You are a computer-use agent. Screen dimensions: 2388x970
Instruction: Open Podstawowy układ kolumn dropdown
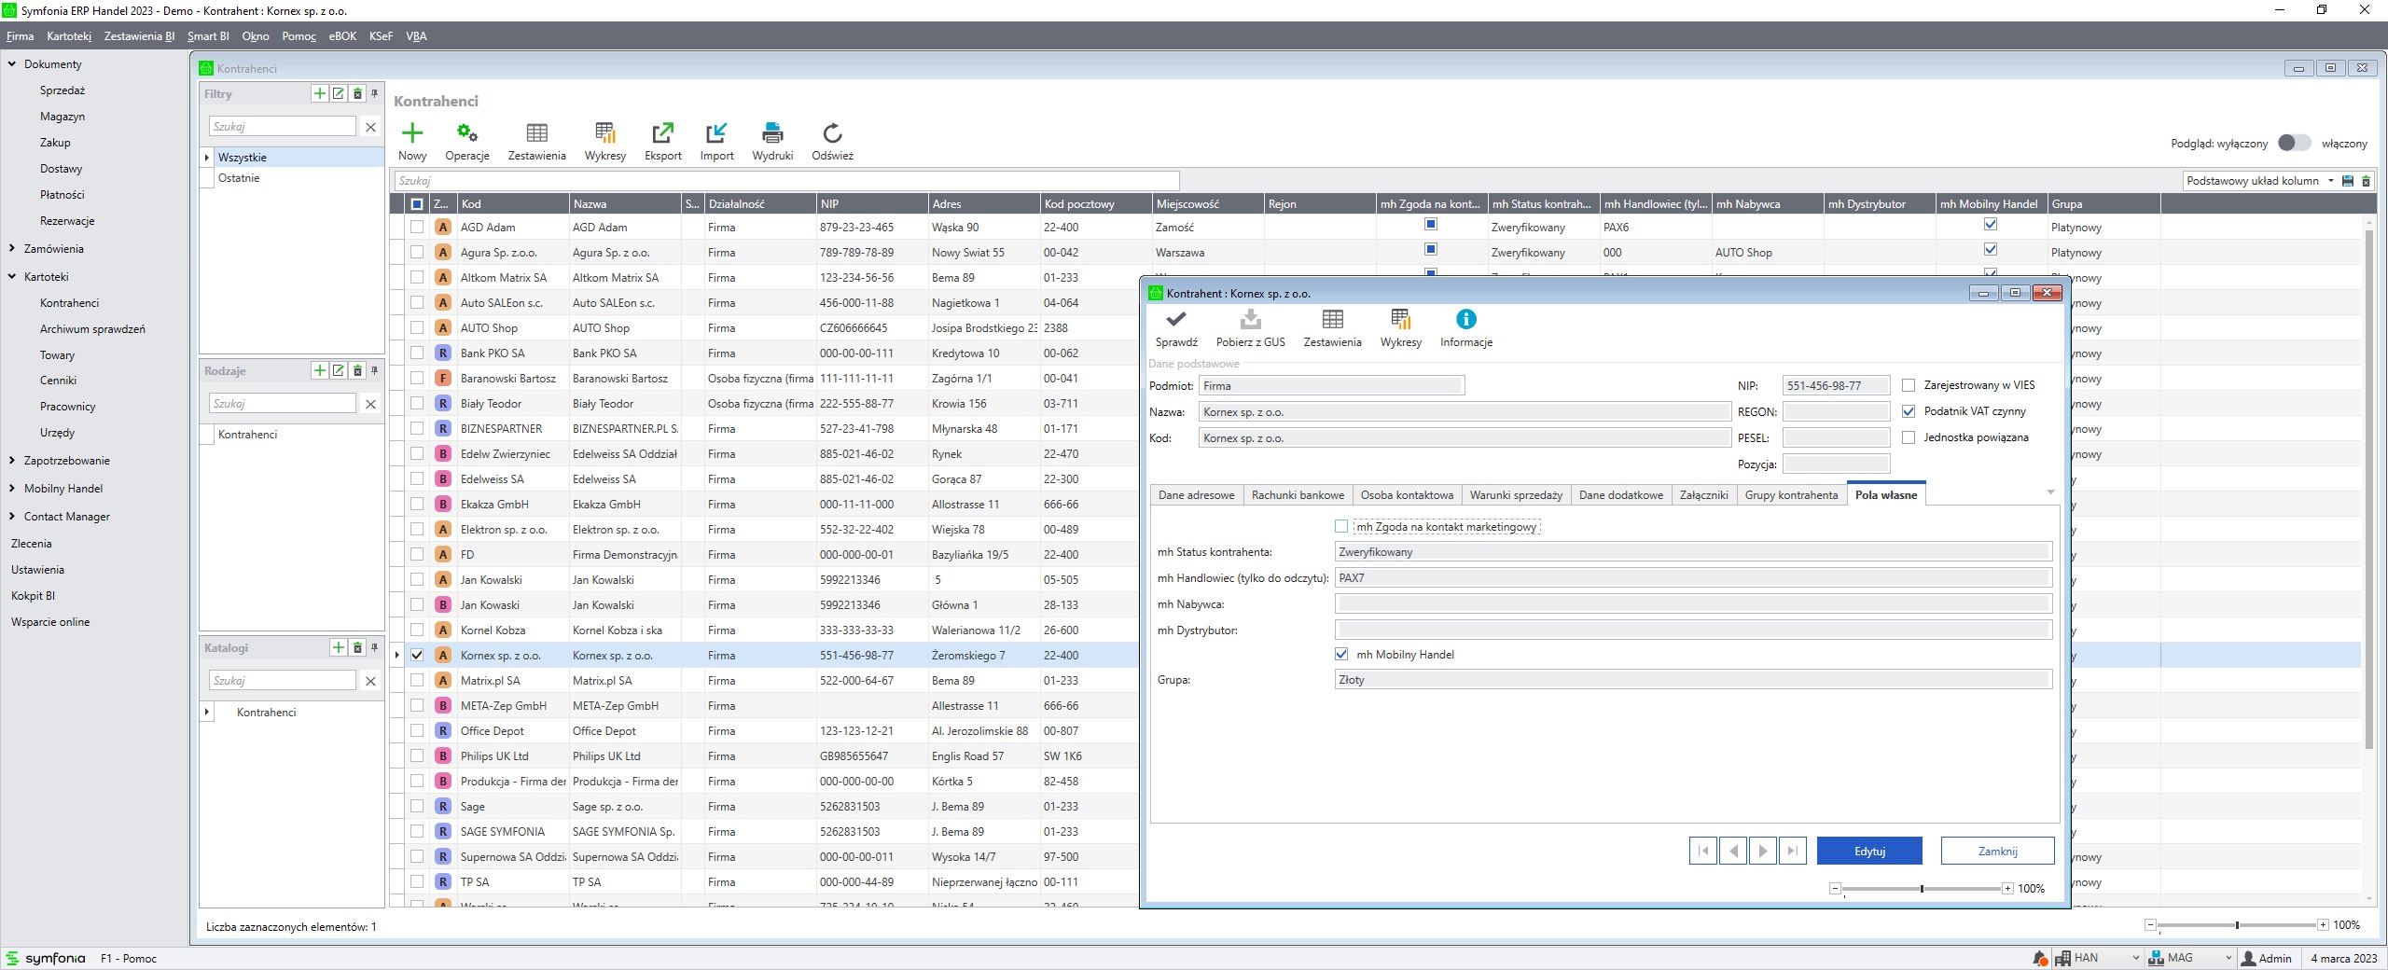click(x=2330, y=181)
